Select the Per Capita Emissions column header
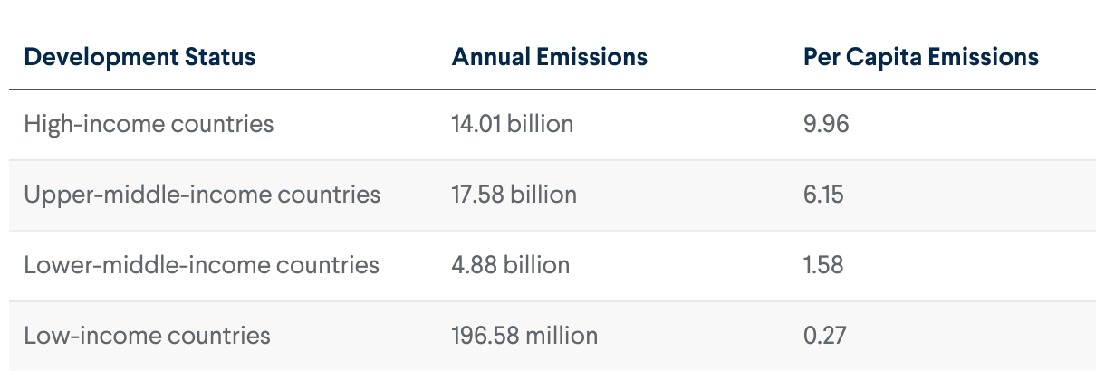 pyautogui.click(x=920, y=57)
